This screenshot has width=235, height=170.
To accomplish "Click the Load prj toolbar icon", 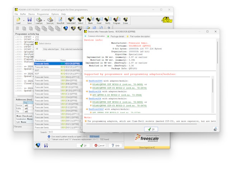I will [39, 20].
